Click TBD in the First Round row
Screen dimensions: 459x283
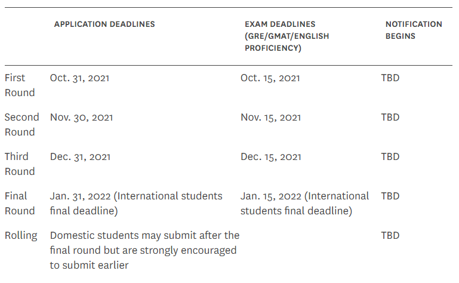tap(390, 78)
